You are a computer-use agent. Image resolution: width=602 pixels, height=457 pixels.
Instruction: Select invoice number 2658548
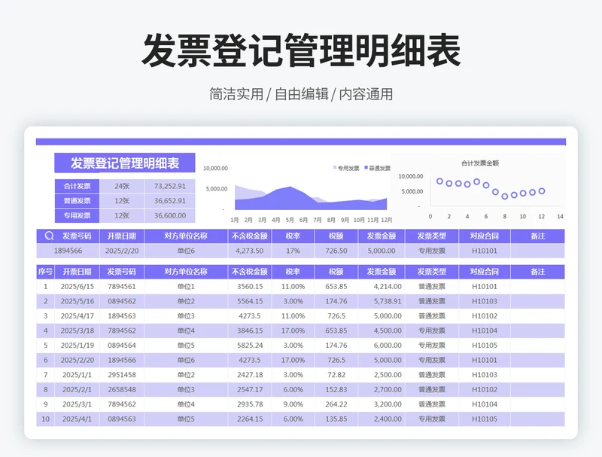tap(122, 389)
